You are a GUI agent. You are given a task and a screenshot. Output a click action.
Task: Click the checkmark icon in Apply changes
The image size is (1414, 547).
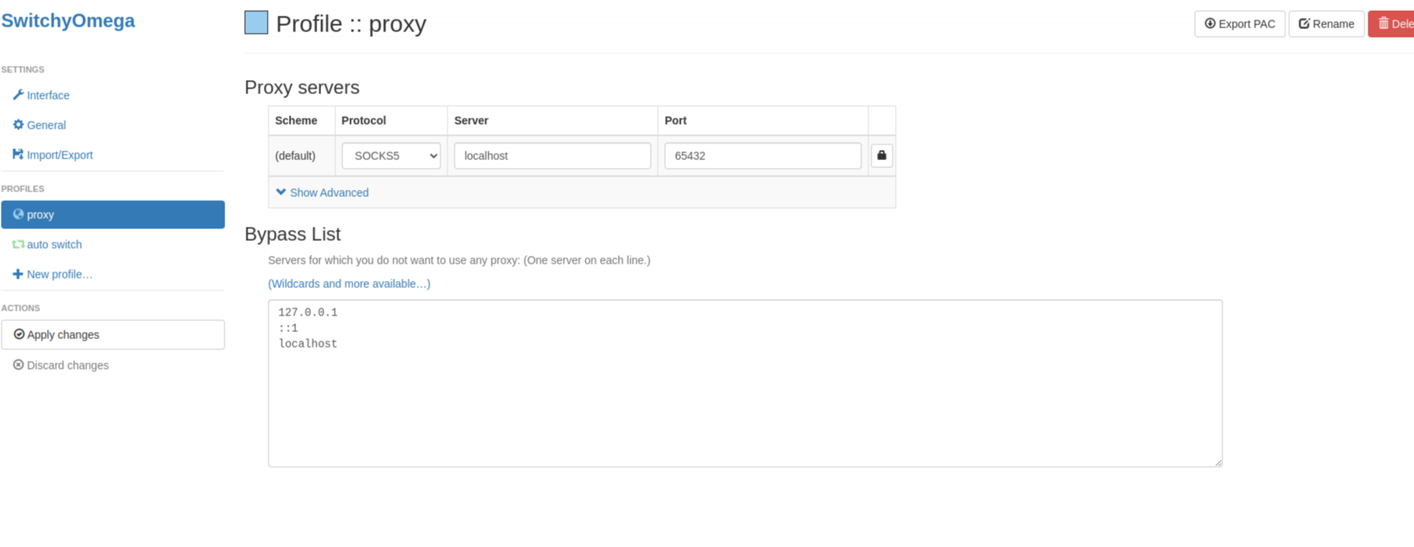[19, 334]
